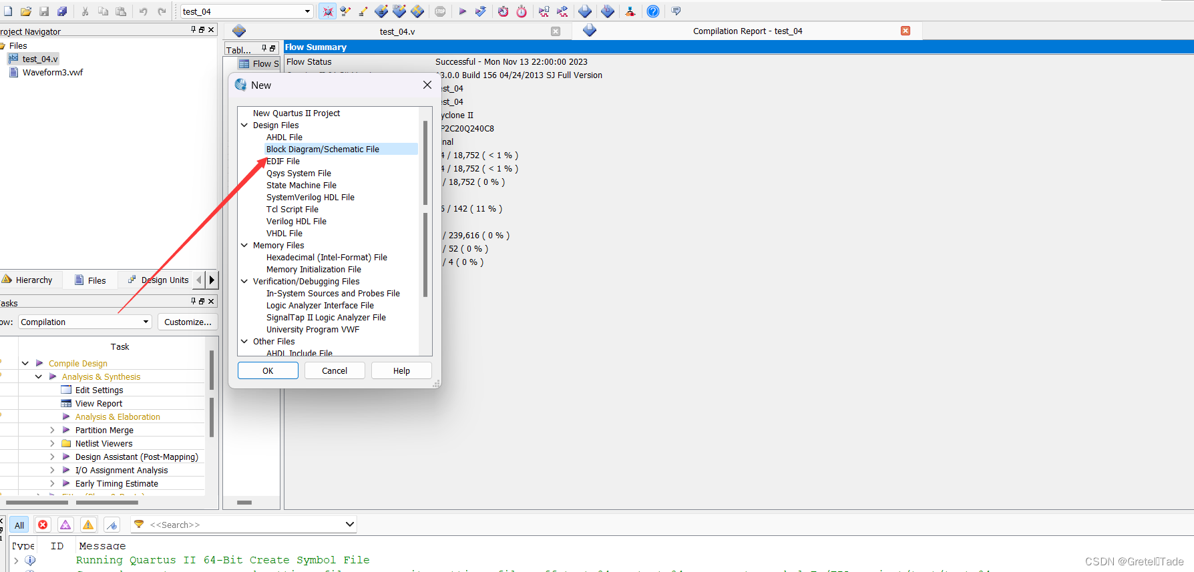1194x572 pixels.
Task: Collapse the Compile Design task
Action: [25, 363]
